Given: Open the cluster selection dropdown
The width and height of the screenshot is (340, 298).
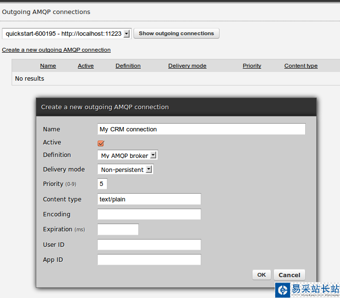Looking at the screenshot, I should click(67, 33).
